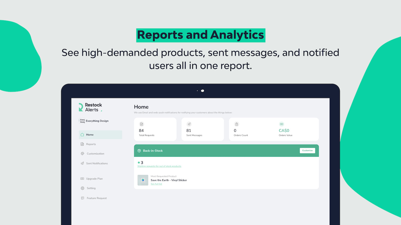Viewport: 401px width, 225px height.
Task: Click the See full list link
Action: coord(156,184)
